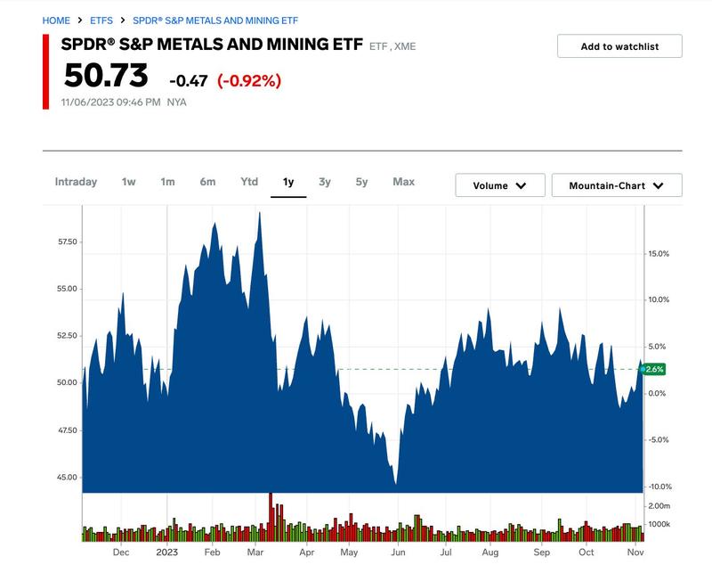Click the 52.50 price axis label
This screenshot has height=573, width=712.
tap(68, 336)
